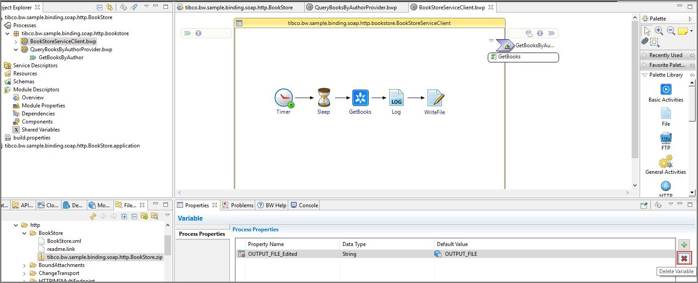The height and width of the screenshot is (283, 698).
Task: Select the Process Properties side tab
Action: pyautogui.click(x=202, y=234)
